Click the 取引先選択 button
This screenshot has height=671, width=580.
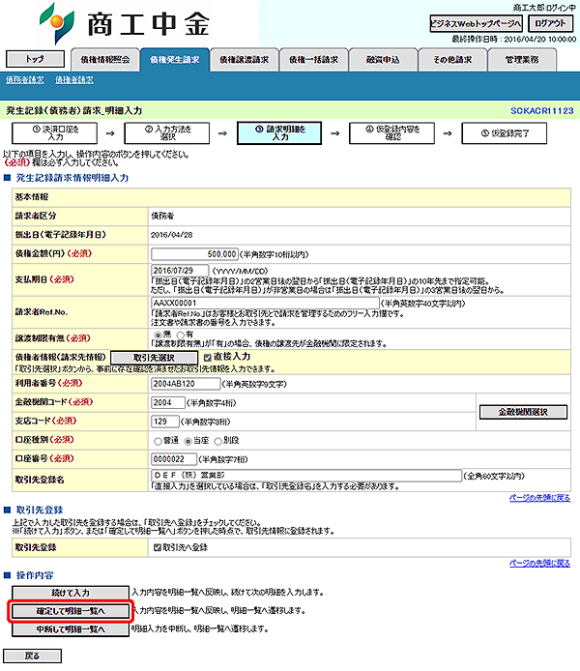point(154,358)
